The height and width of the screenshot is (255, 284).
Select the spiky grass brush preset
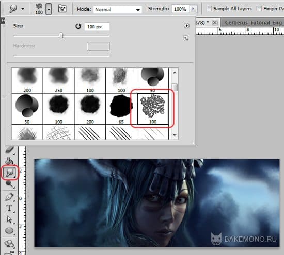(27, 132)
